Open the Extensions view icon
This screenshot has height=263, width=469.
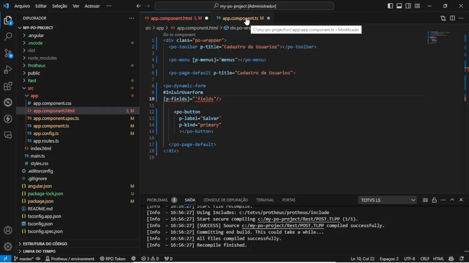[8, 87]
